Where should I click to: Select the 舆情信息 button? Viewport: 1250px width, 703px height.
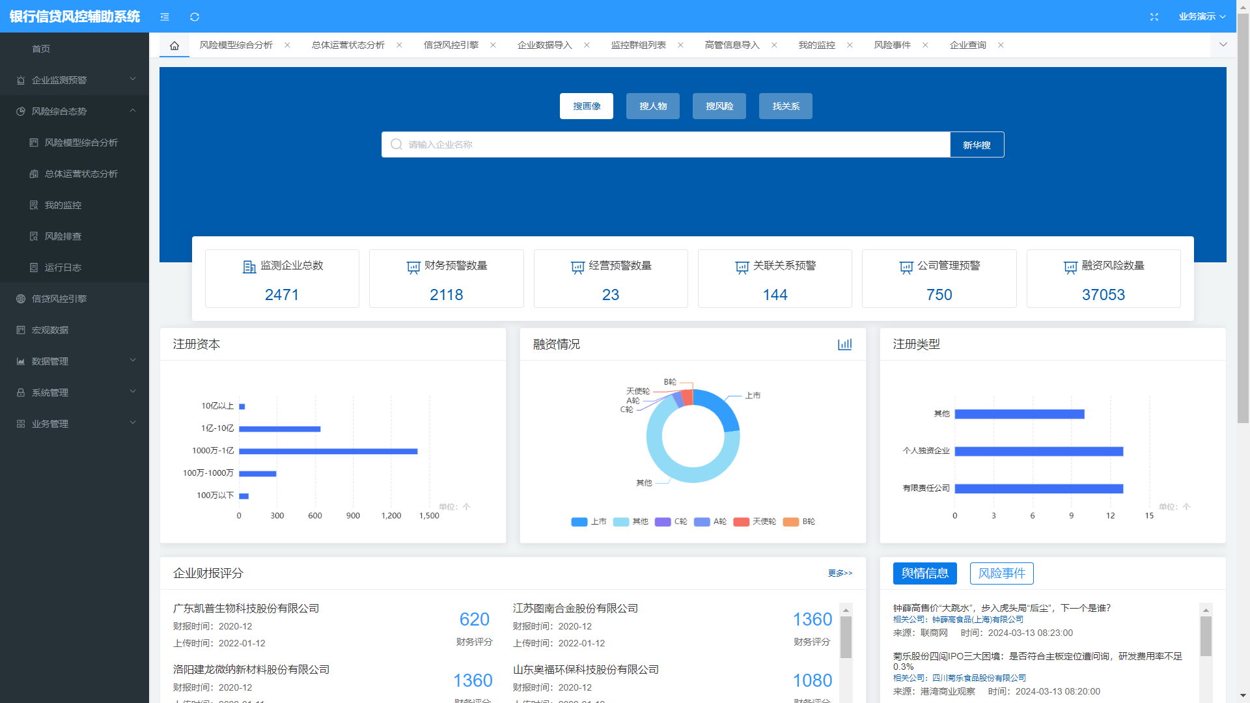pos(925,573)
